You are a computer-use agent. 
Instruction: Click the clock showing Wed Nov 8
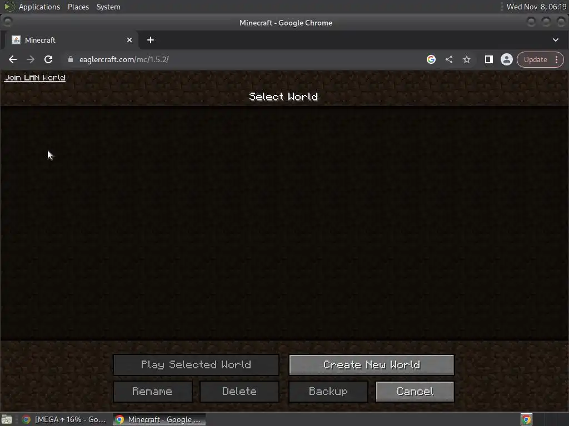point(536,7)
